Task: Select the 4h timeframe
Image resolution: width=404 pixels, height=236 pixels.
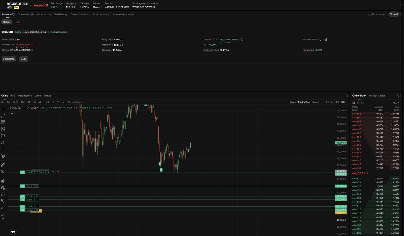Action: (x=34, y=102)
